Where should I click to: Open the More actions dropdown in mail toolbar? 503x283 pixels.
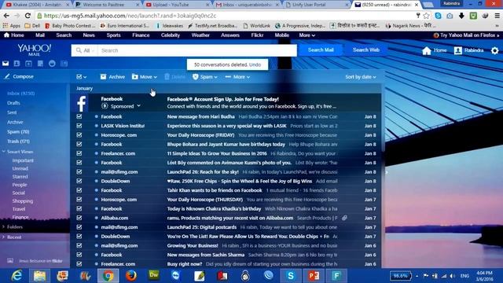(237, 77)
